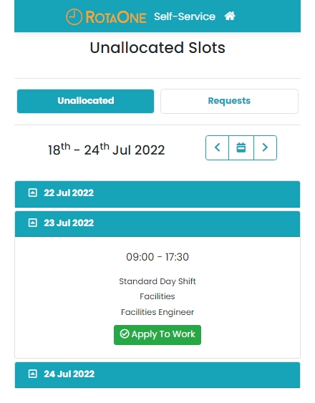Collapse icon beside 22 Jul 2022
Viewport: 315px width, 403px height.
(33, 193)
